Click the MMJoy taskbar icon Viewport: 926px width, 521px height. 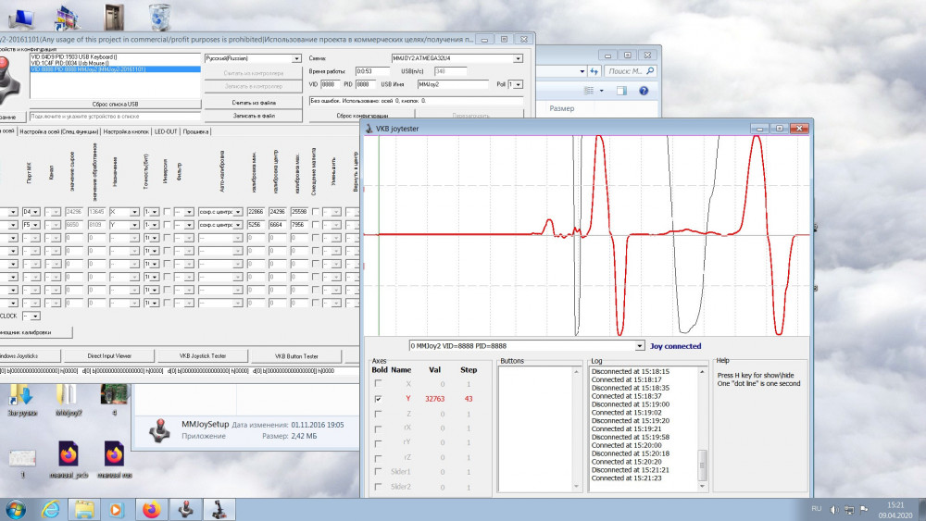coord(185,508)
